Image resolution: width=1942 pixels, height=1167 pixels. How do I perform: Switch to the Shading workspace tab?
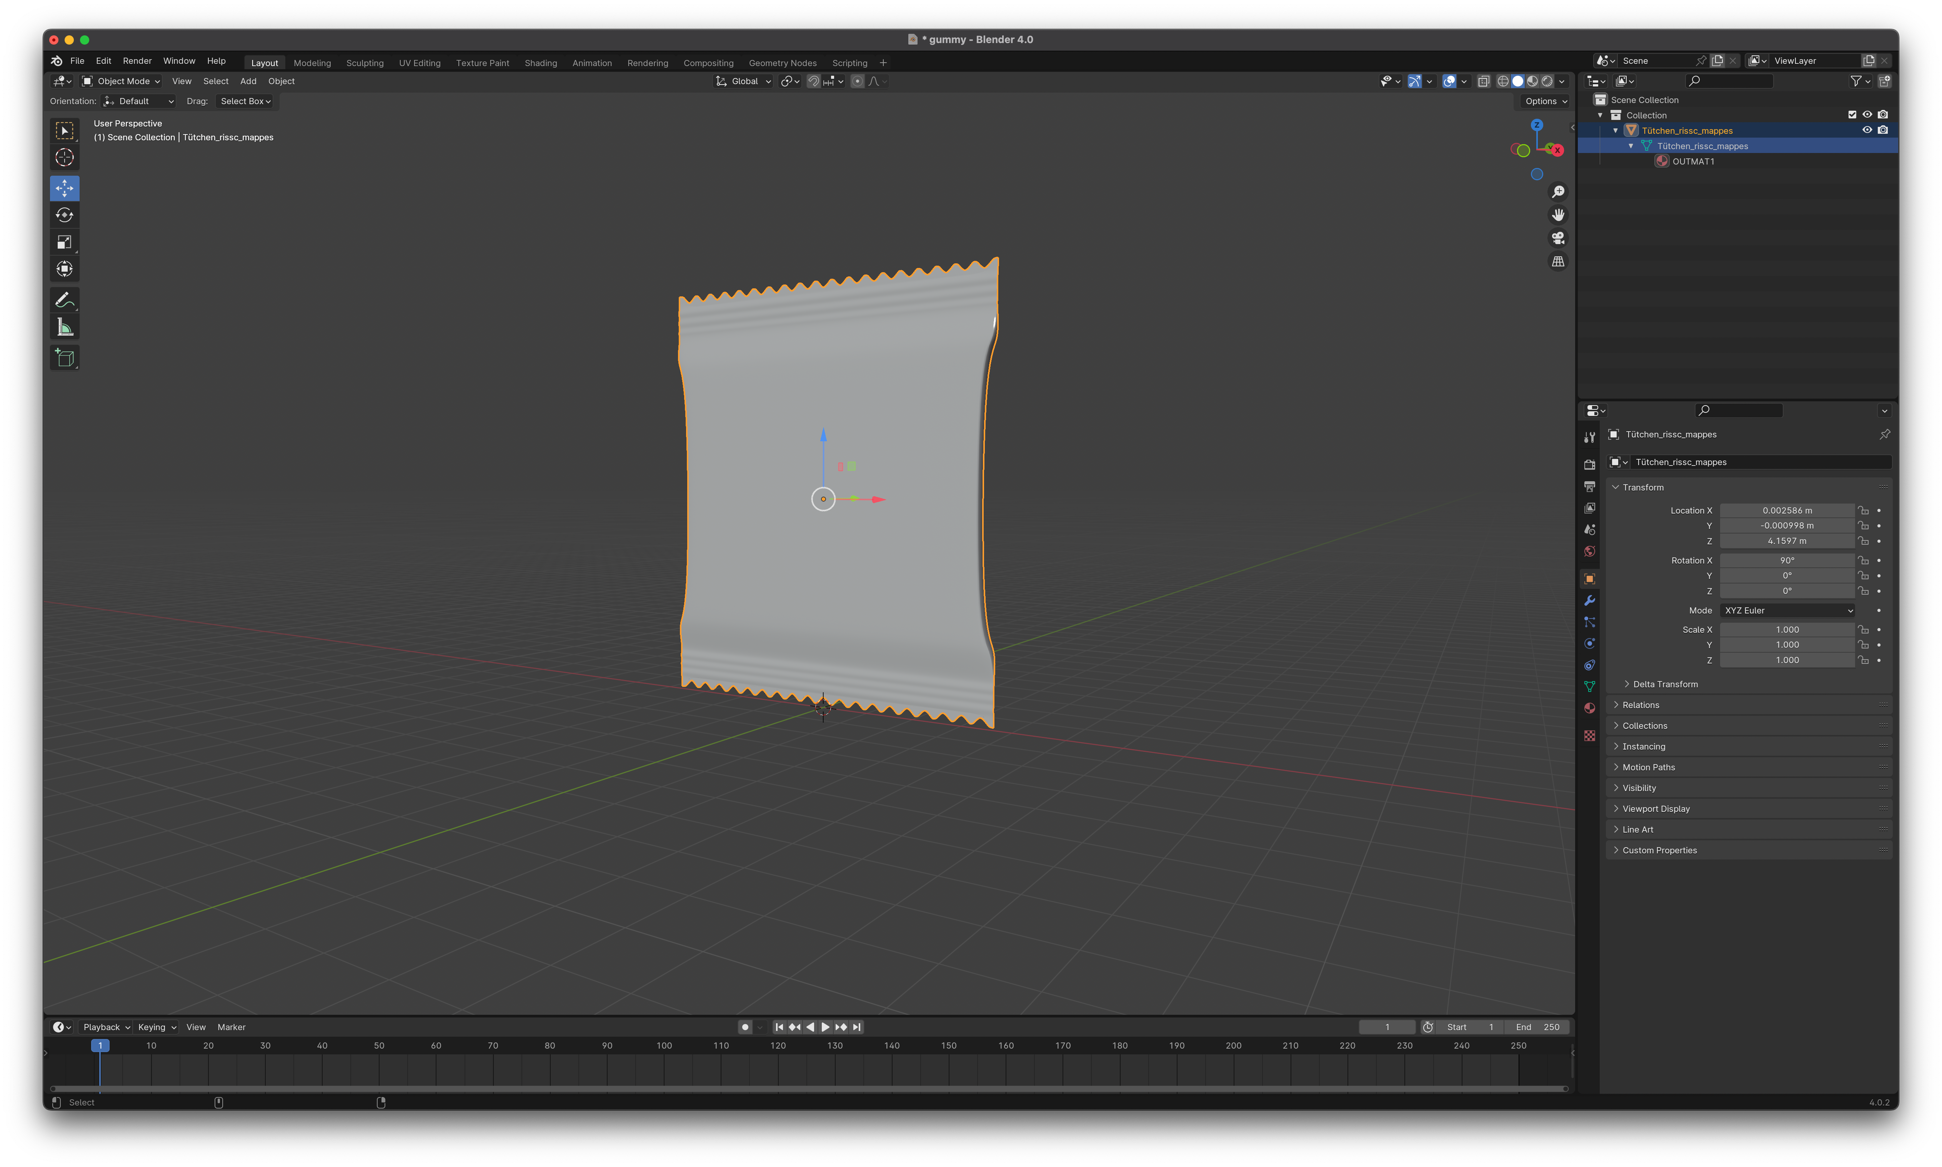click(x=540, y=63)
